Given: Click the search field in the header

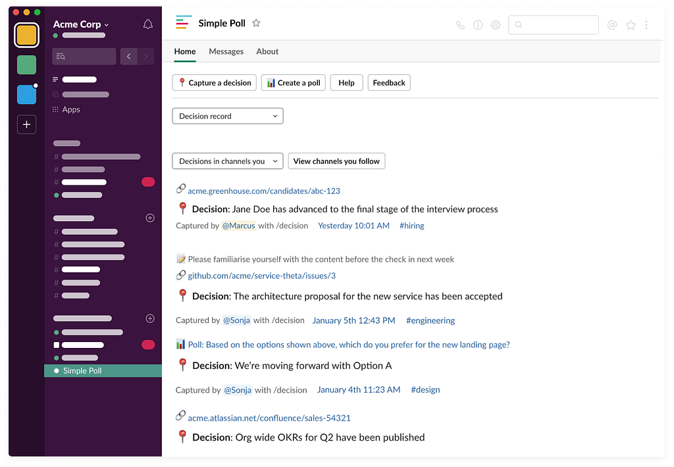Looking at the screenshot, I should [554, 25].
